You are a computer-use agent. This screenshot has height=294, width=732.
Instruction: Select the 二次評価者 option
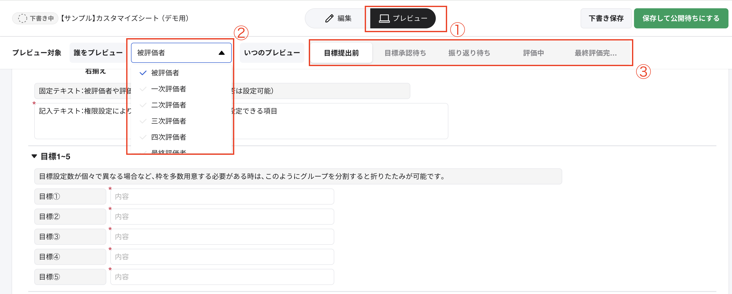pos(169,105)
